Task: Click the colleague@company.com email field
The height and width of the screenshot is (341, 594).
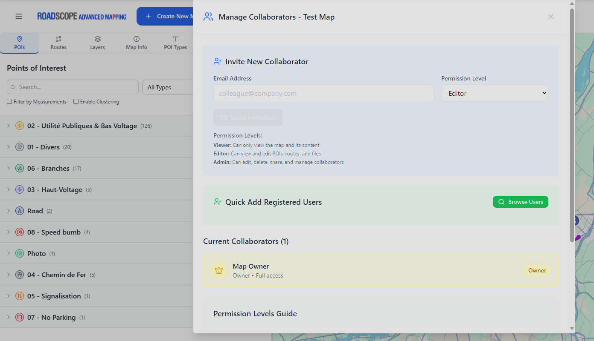Action: click(x=323, y=93)
